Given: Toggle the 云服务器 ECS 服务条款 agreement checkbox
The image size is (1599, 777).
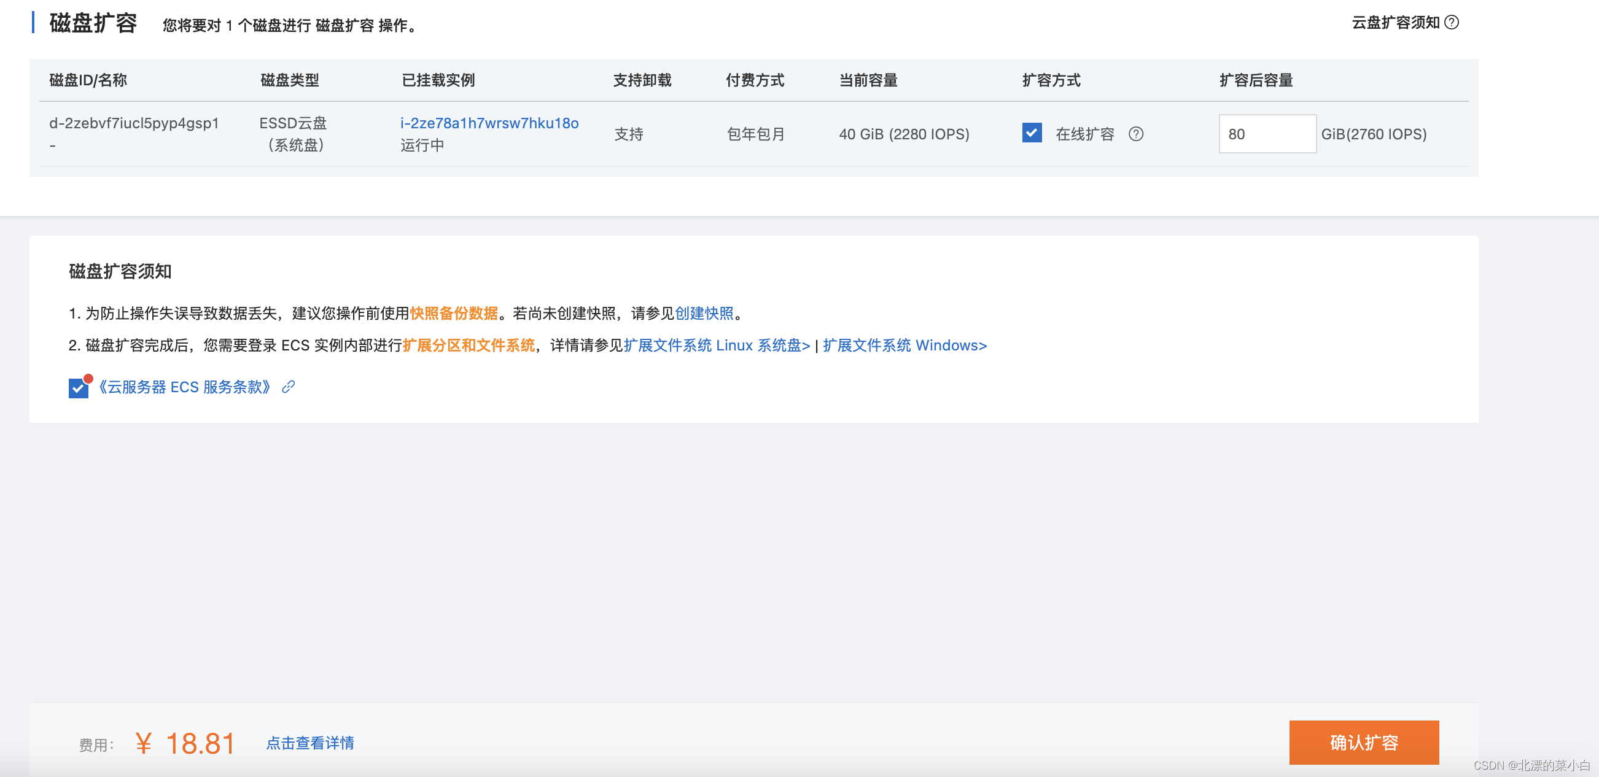Looking at the screenshot, I should [x=78, y=388].
